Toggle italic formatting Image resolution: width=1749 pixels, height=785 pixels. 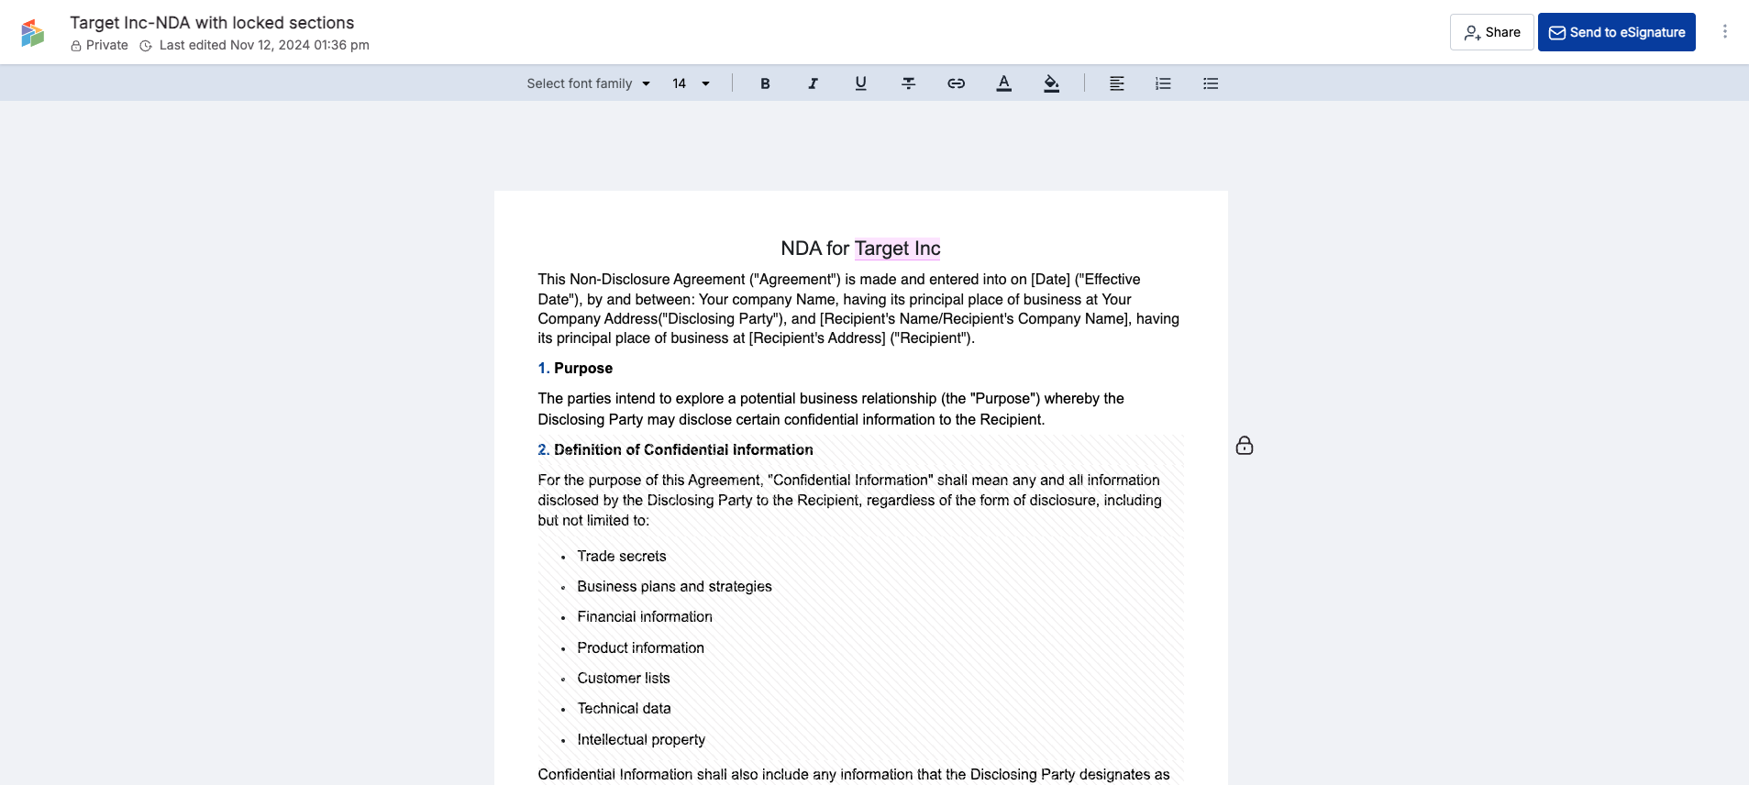[813, 83]
